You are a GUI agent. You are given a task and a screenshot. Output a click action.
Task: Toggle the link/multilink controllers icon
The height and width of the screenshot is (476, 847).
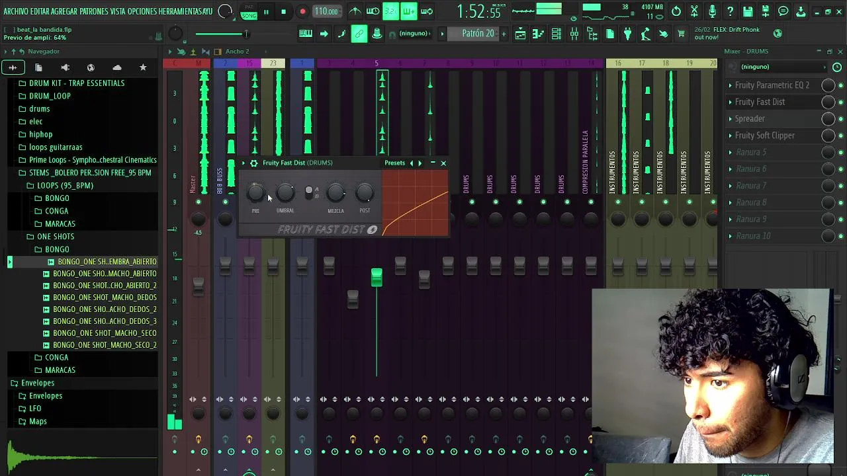pos(359,34)
